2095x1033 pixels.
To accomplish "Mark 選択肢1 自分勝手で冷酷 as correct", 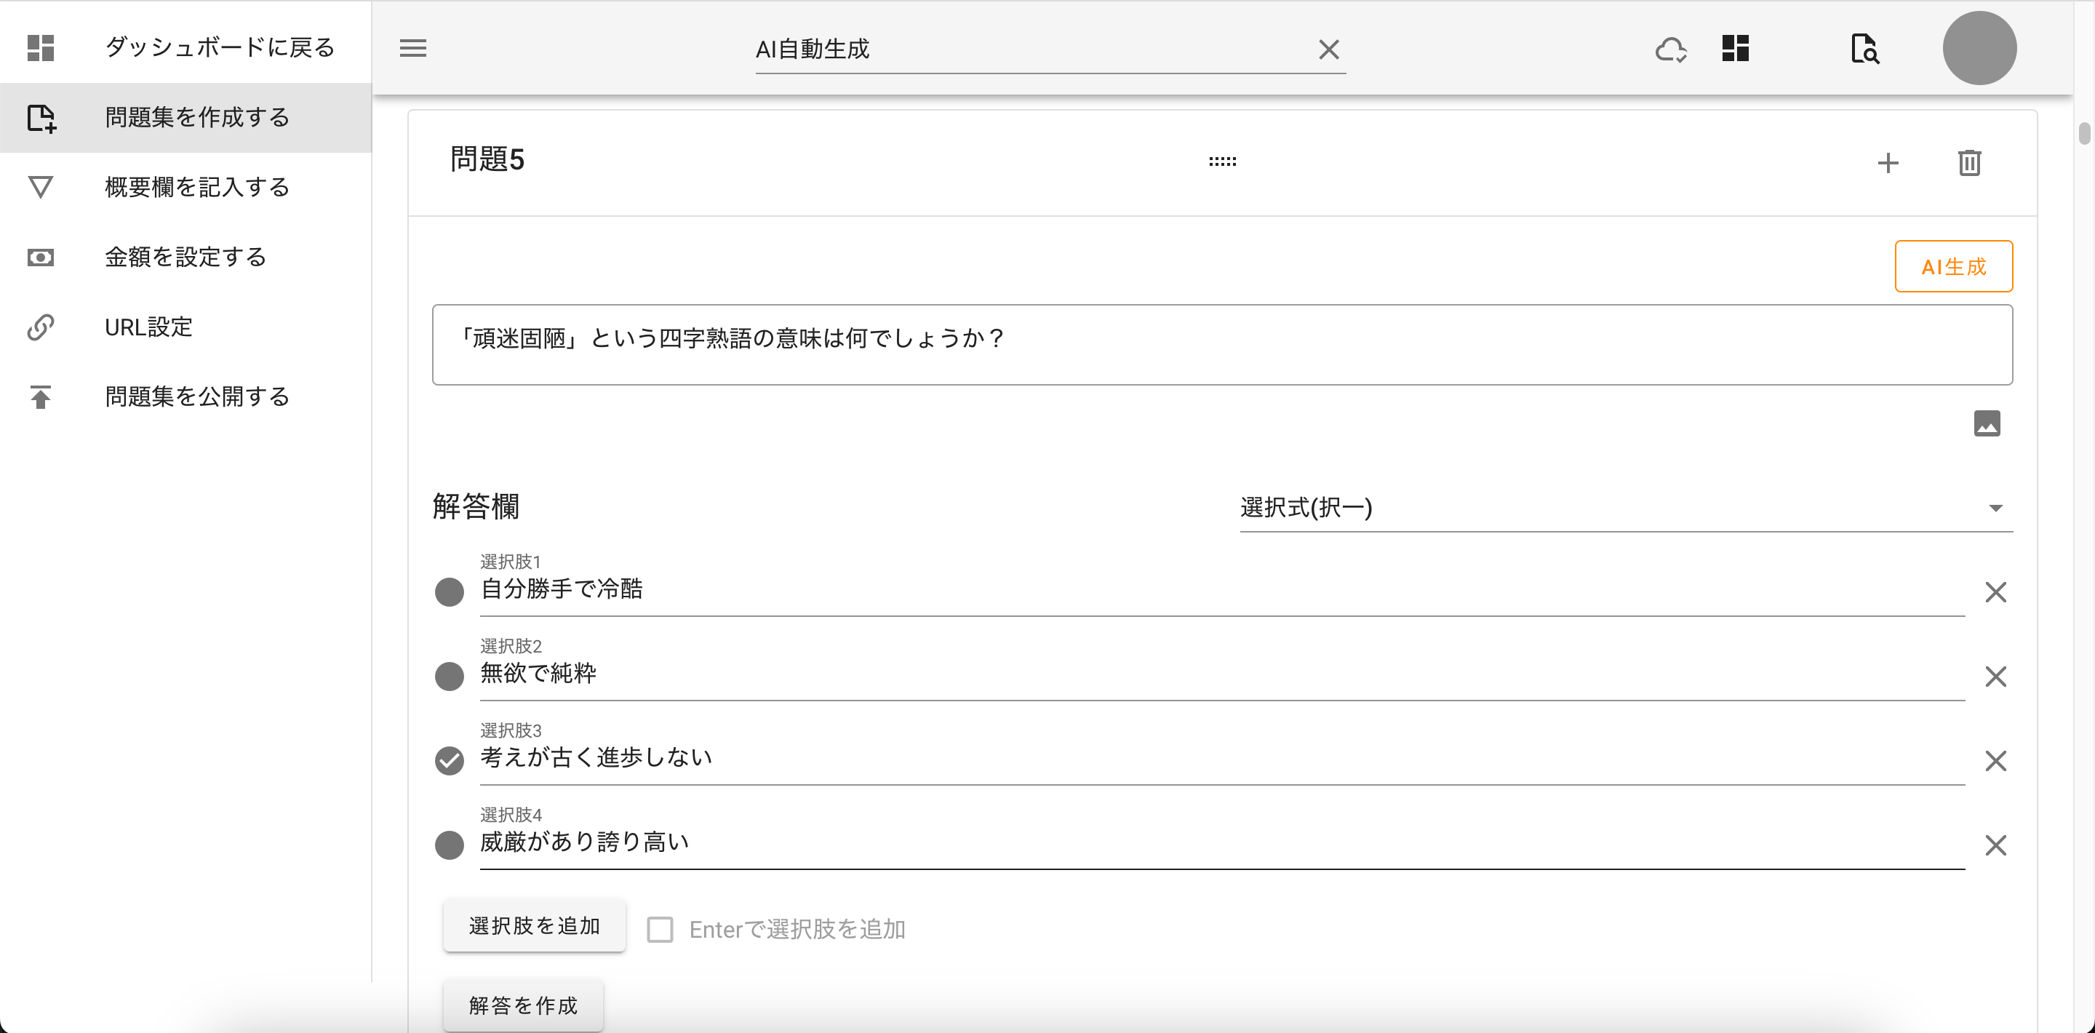I will pos(449,592).
